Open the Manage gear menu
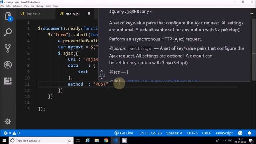256x144 pixels. [x=8, y=122]
